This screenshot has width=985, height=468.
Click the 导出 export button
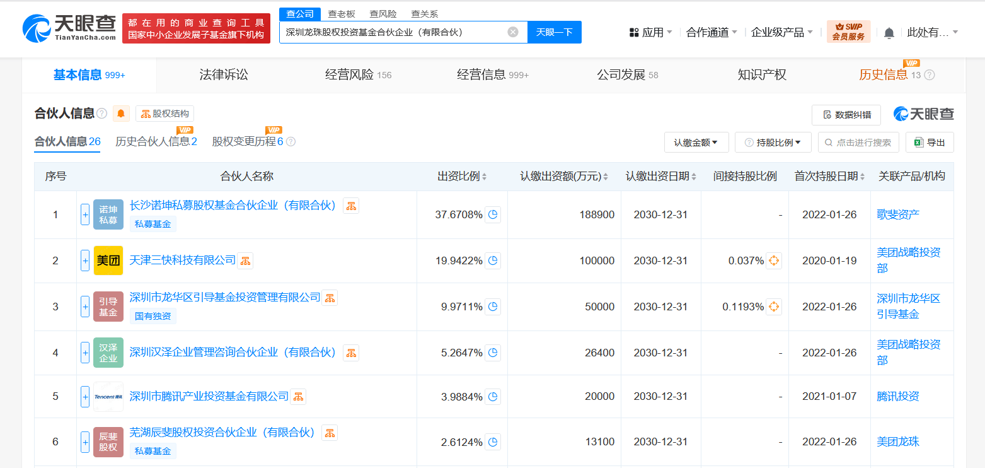[x=929, y=143]
